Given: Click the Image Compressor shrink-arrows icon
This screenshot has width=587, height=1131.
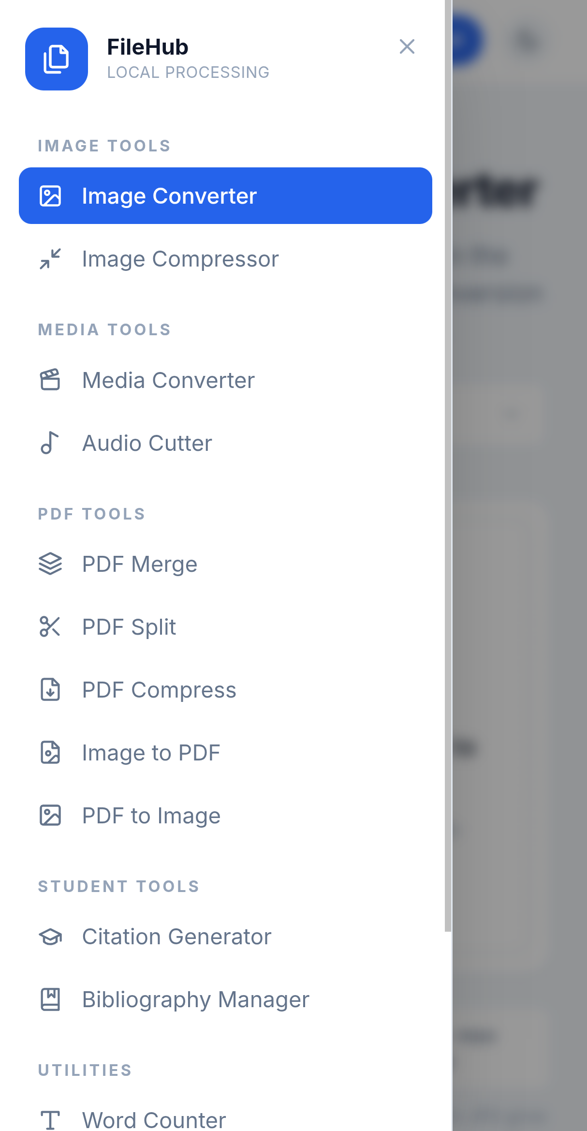Looking at the screenshot, I should click(x=50, y=259).
